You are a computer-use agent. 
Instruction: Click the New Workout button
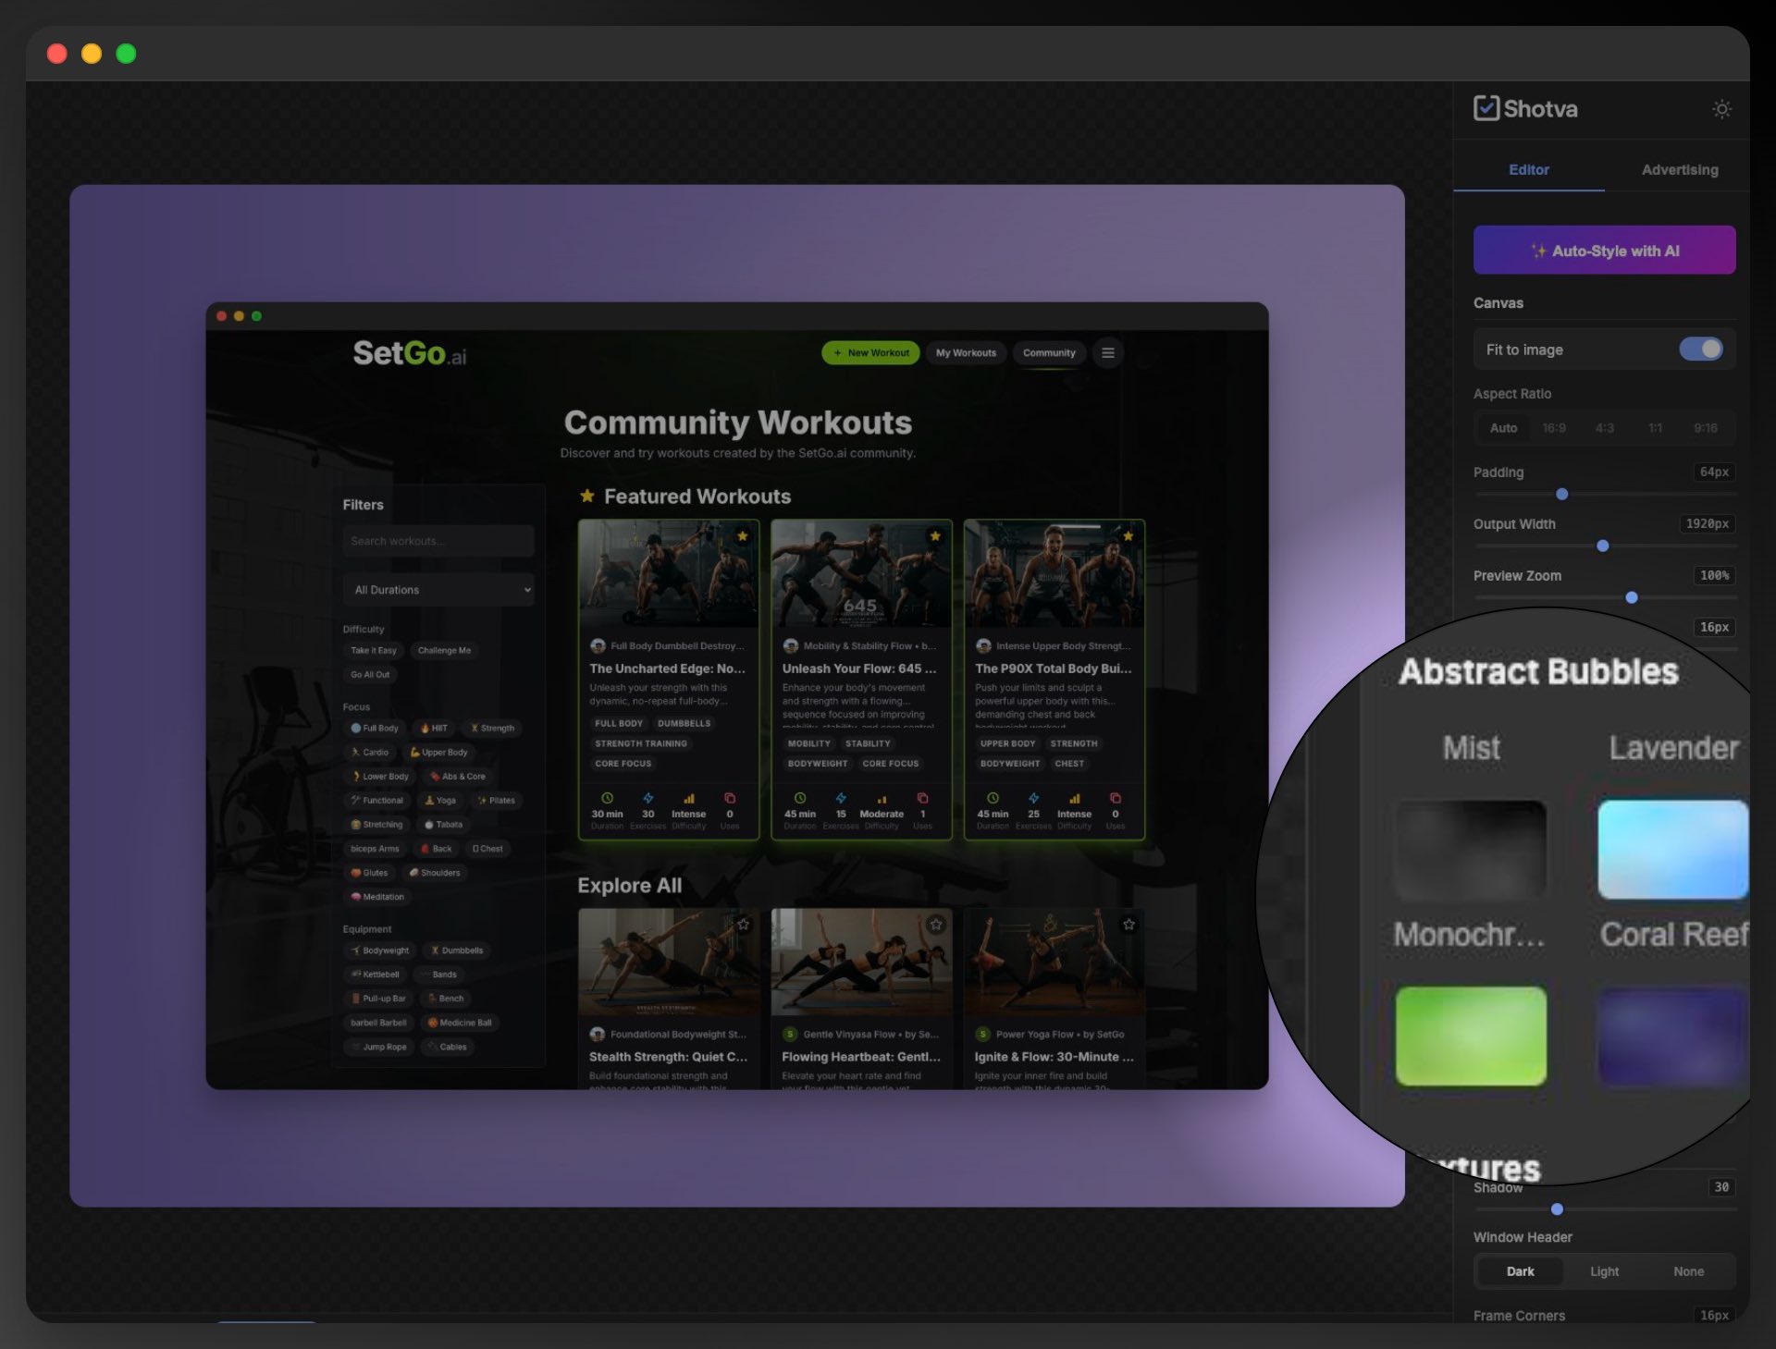(x=870, y=353)
